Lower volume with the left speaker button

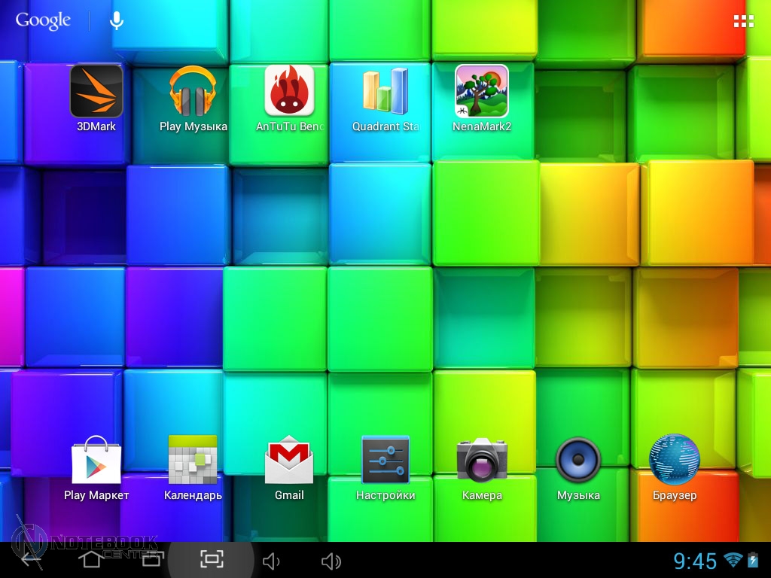click(271, 561)
